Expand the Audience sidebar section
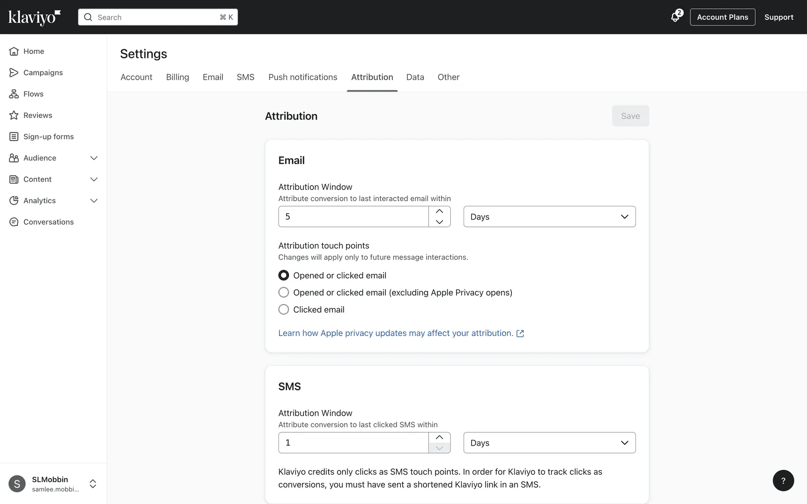The width and height of the screenshot is (807, 504). 94,158
